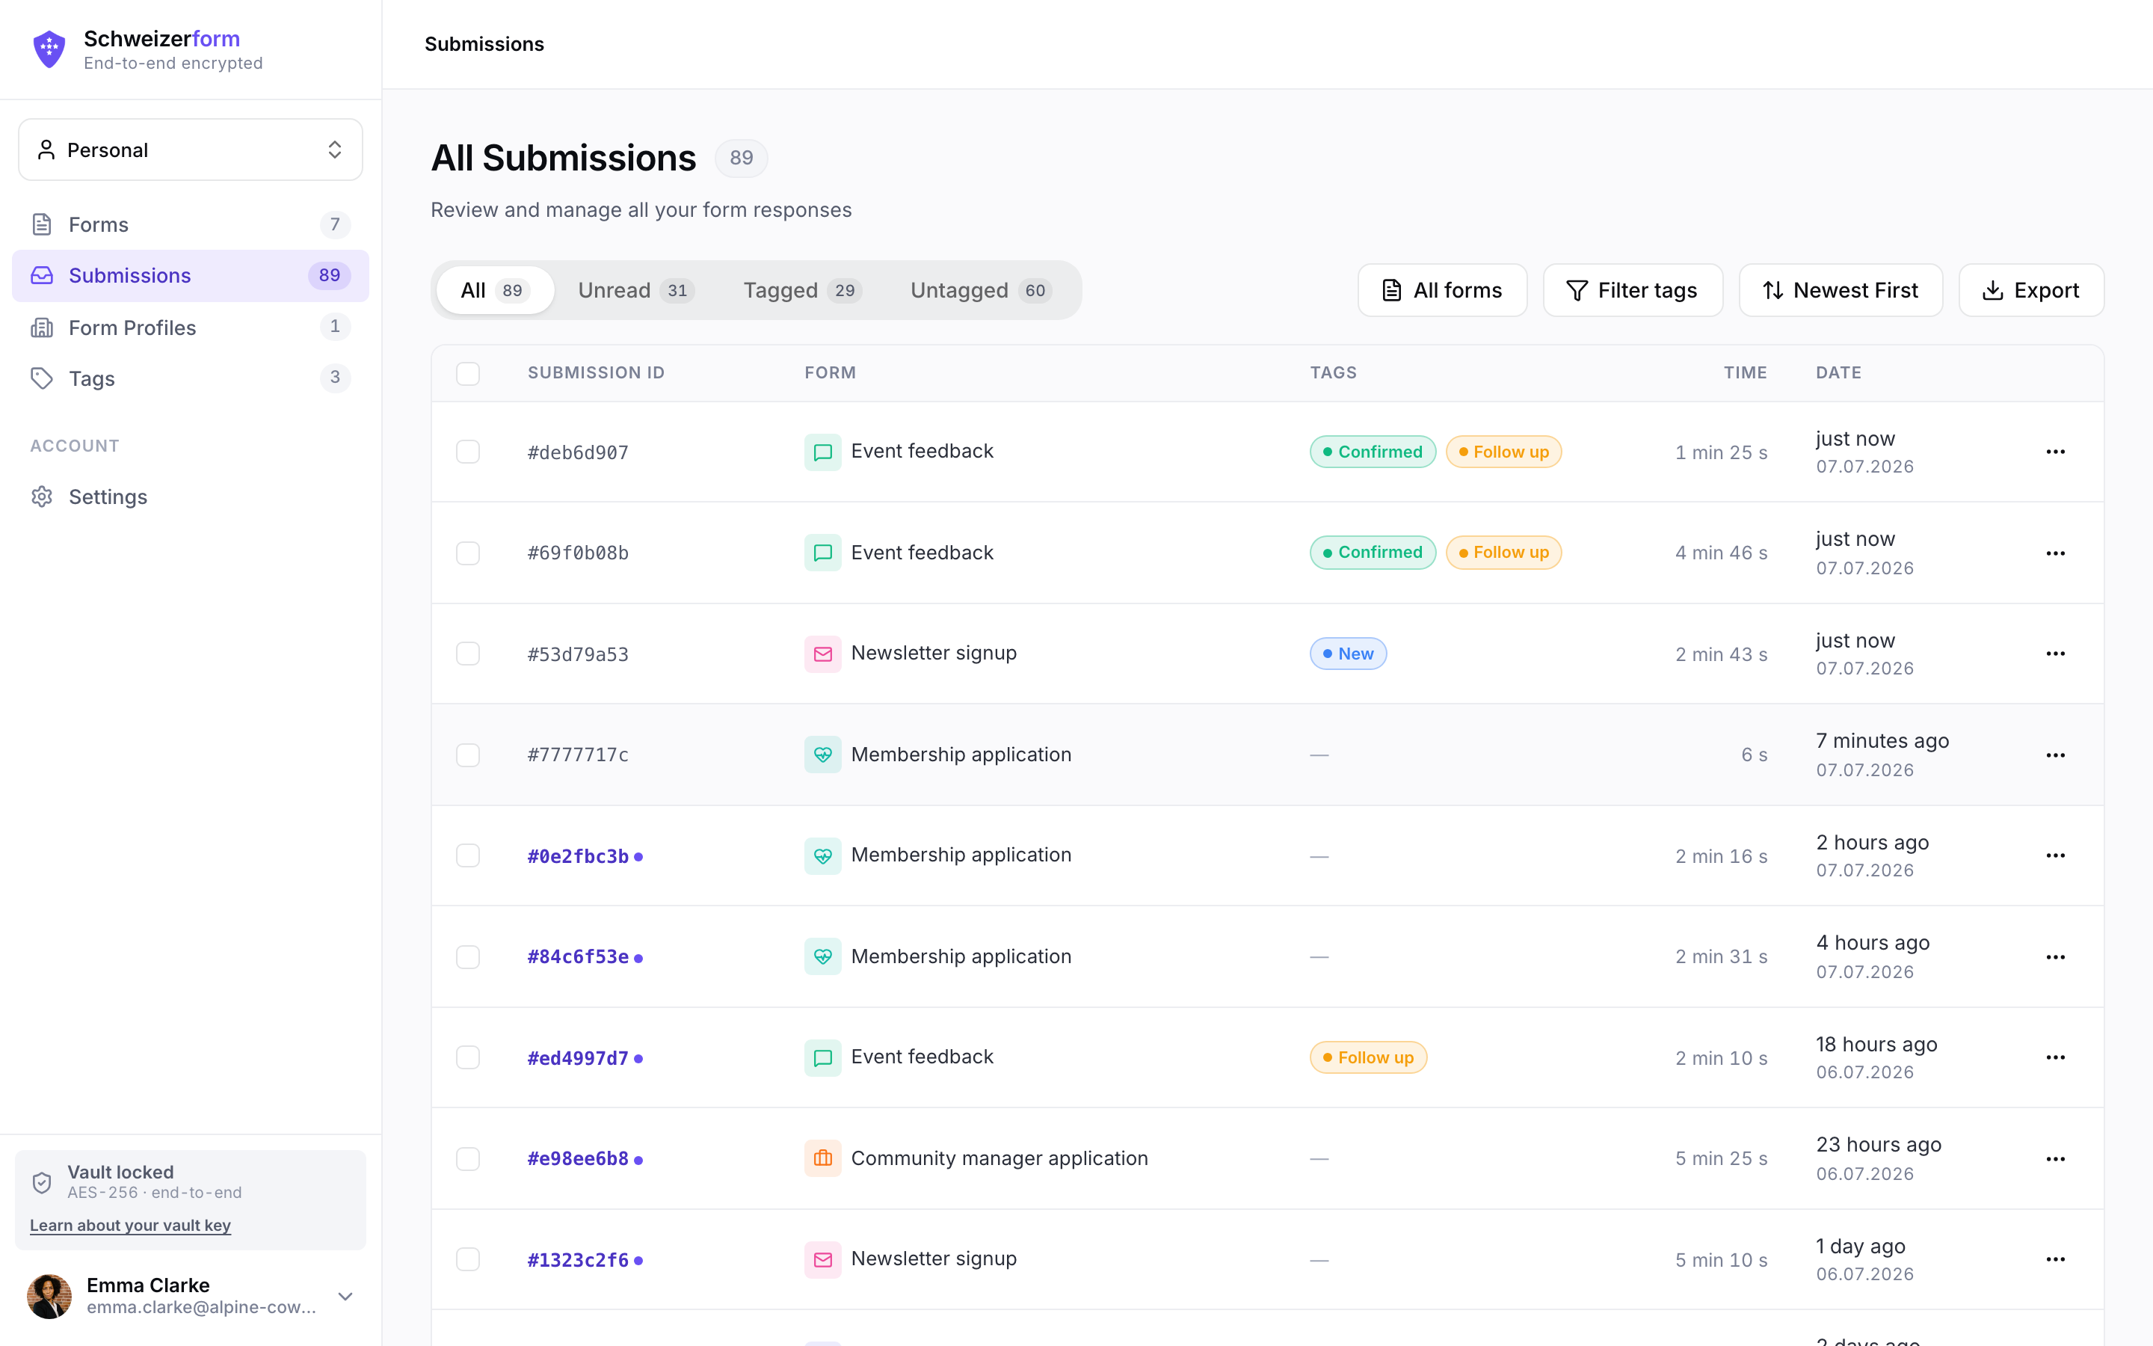Click the Community manager briefcase icon
The height and width of the screenshot is (1346, 2153).
pos(823,1158)
